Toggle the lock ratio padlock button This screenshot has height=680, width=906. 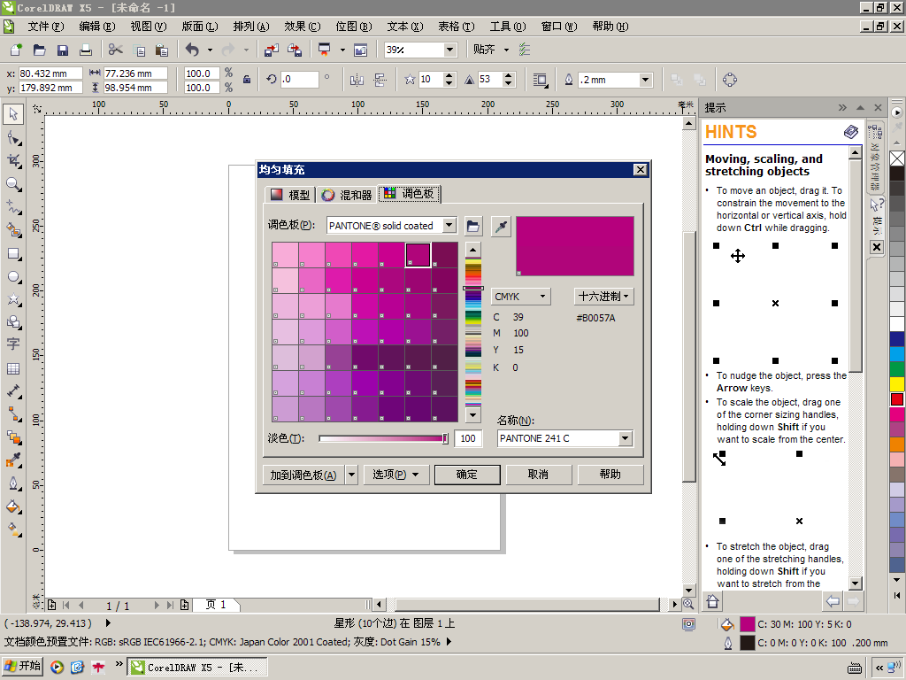pyautogui.click(x=247, y=80)
